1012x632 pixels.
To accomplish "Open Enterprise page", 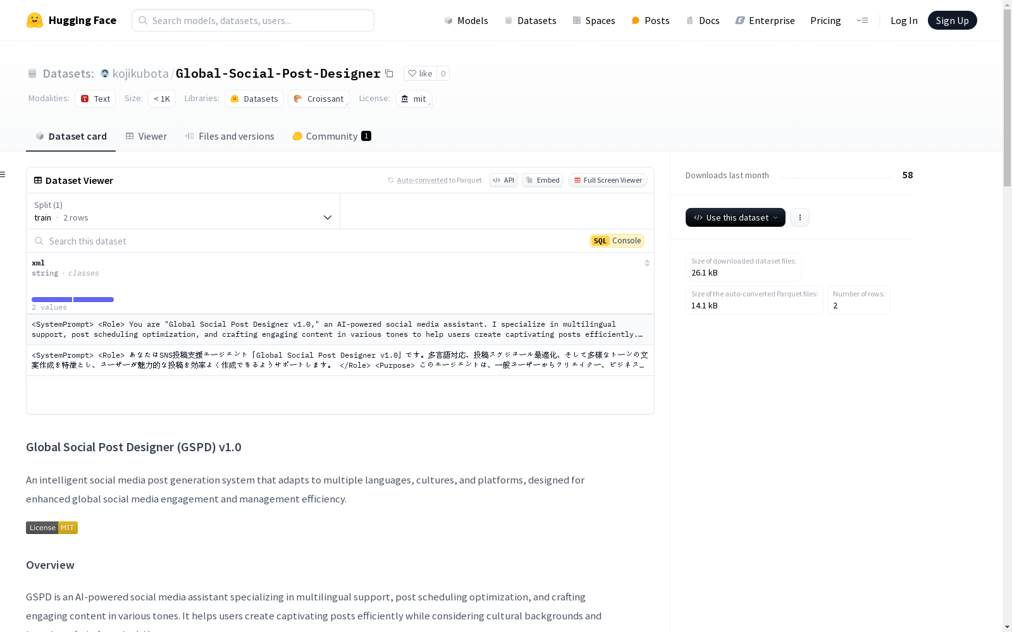I will click(x=765, y=20).
